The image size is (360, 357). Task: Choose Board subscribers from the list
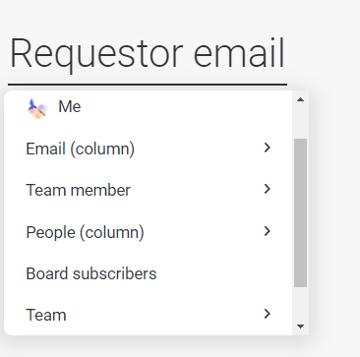[x=148, y=273]
